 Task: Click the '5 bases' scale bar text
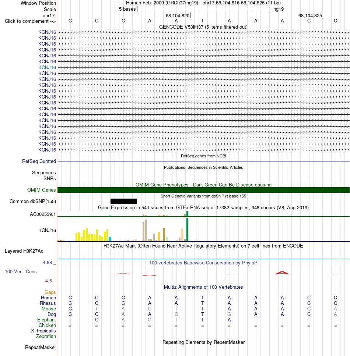pyautogui.click(x=127, y=9)
